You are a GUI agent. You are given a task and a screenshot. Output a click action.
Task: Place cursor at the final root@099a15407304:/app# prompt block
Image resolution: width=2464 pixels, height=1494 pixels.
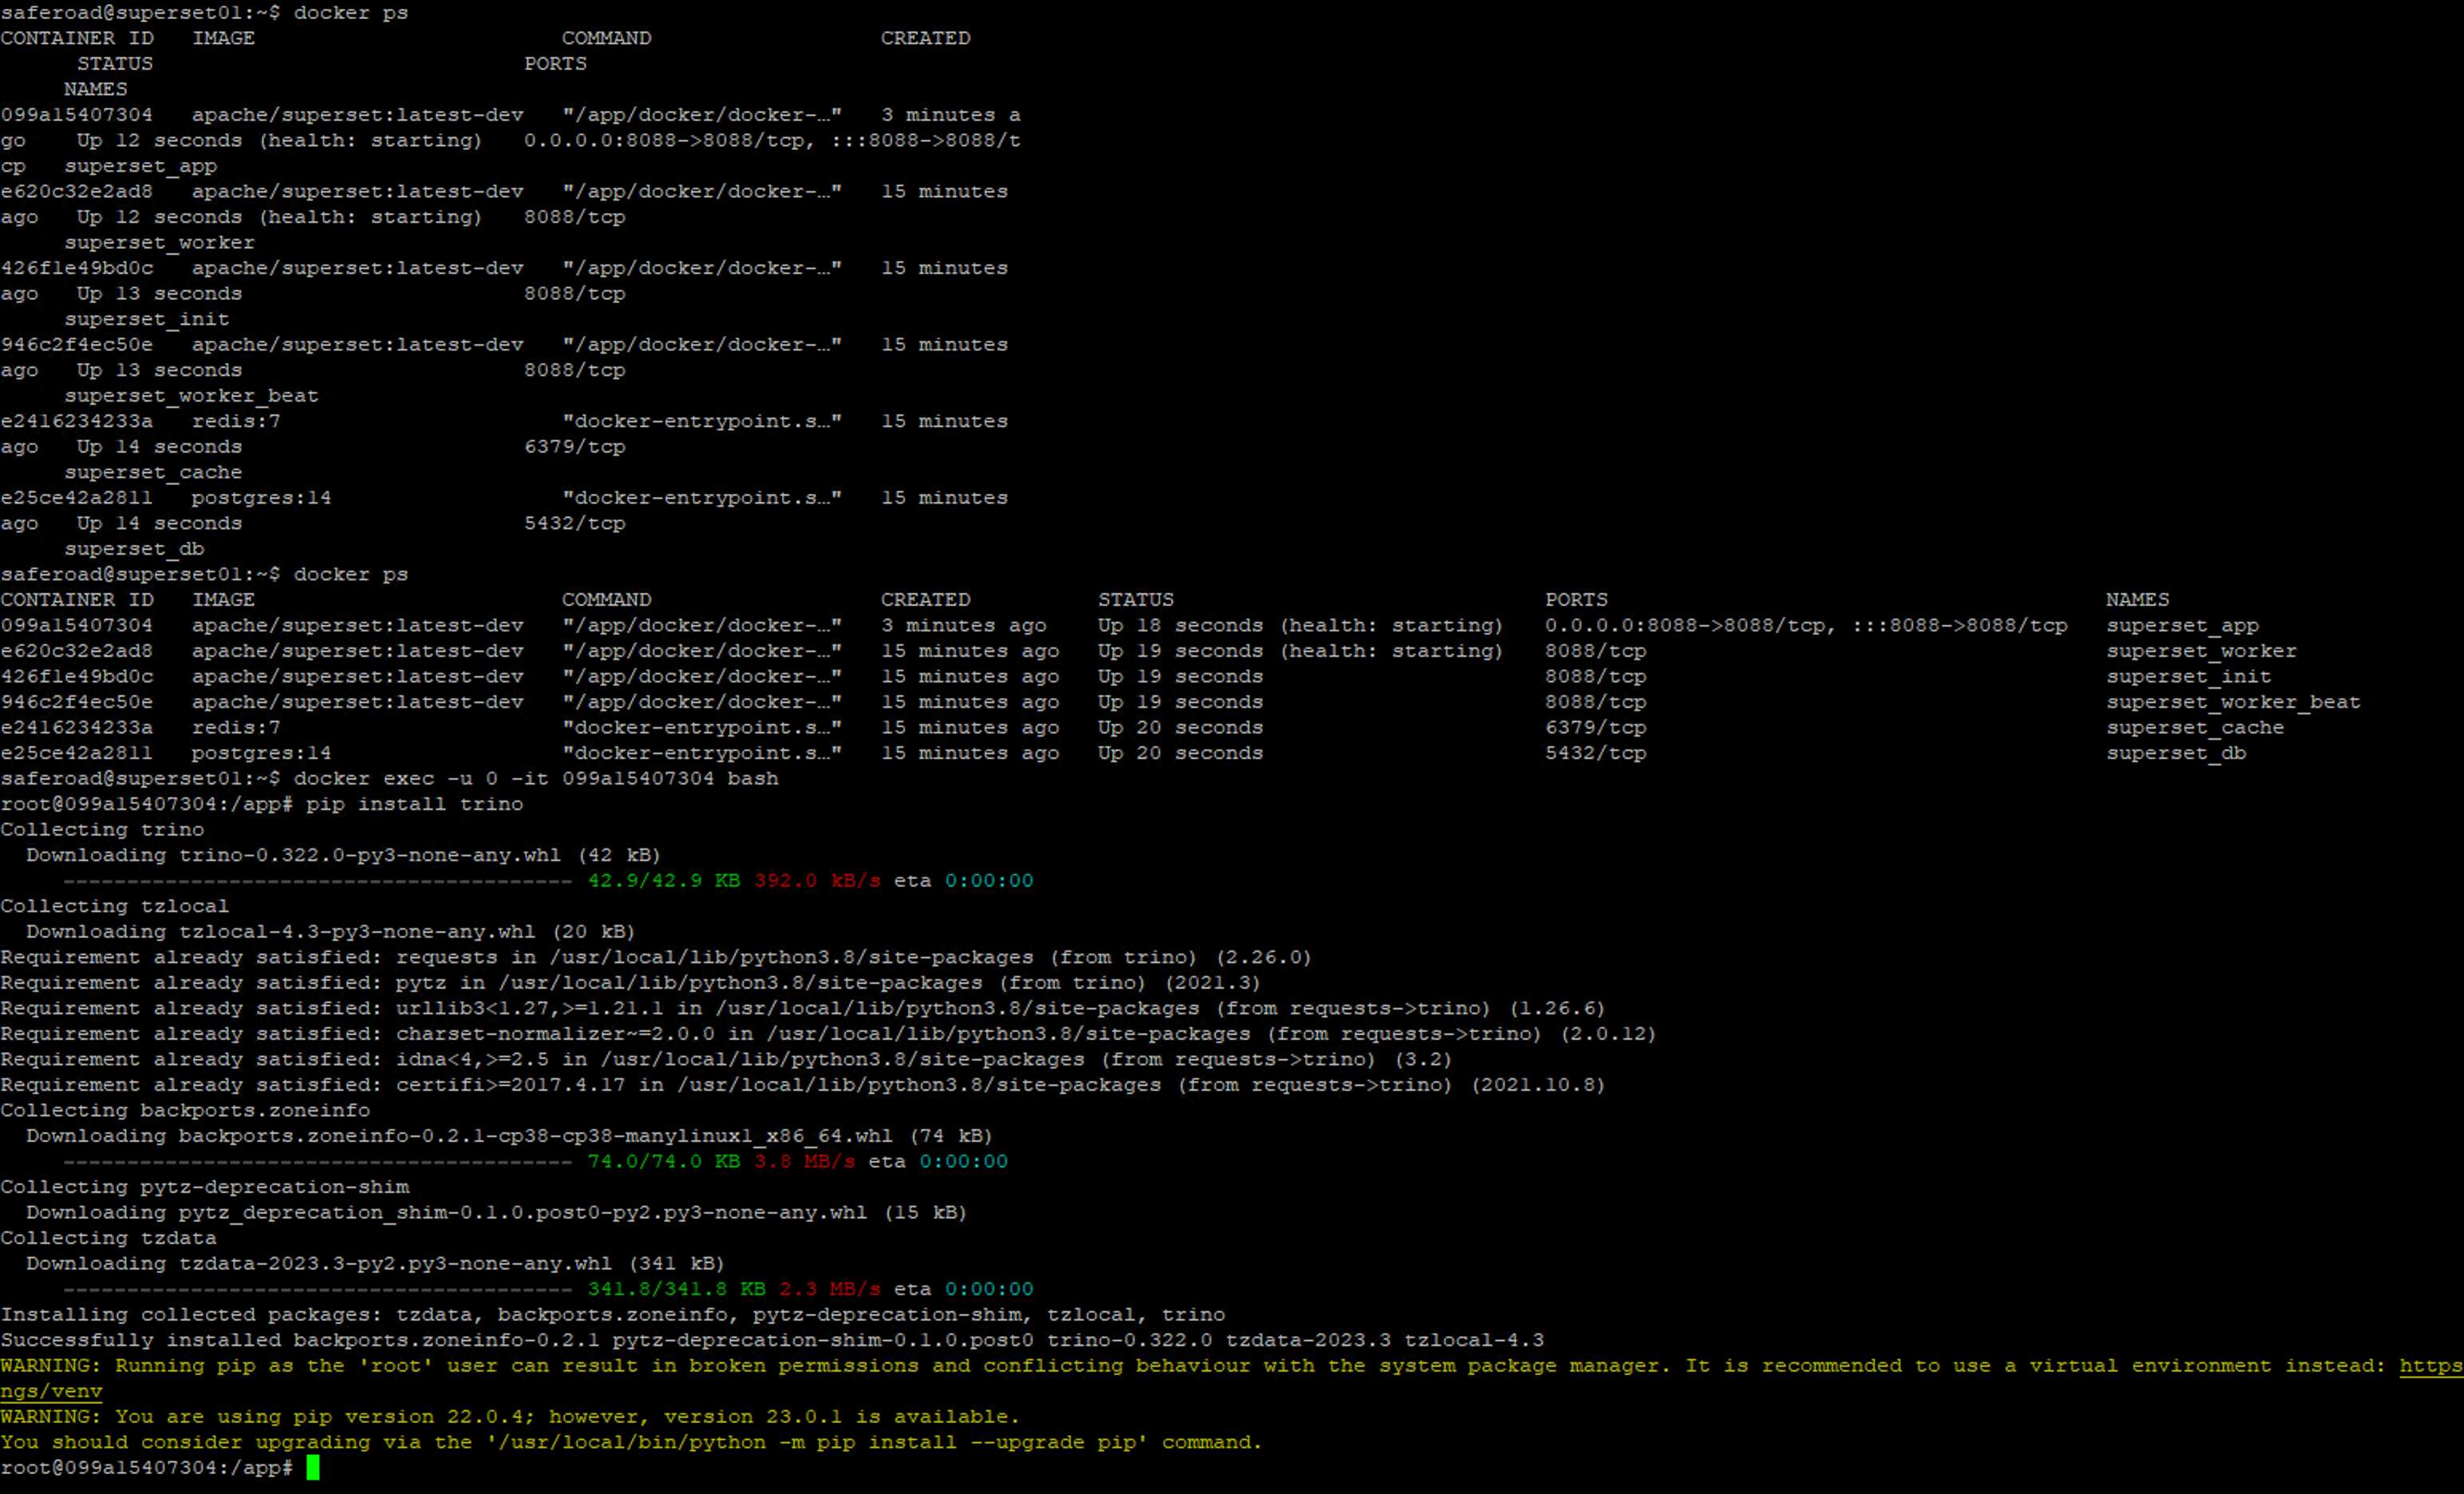[313, 1468]
